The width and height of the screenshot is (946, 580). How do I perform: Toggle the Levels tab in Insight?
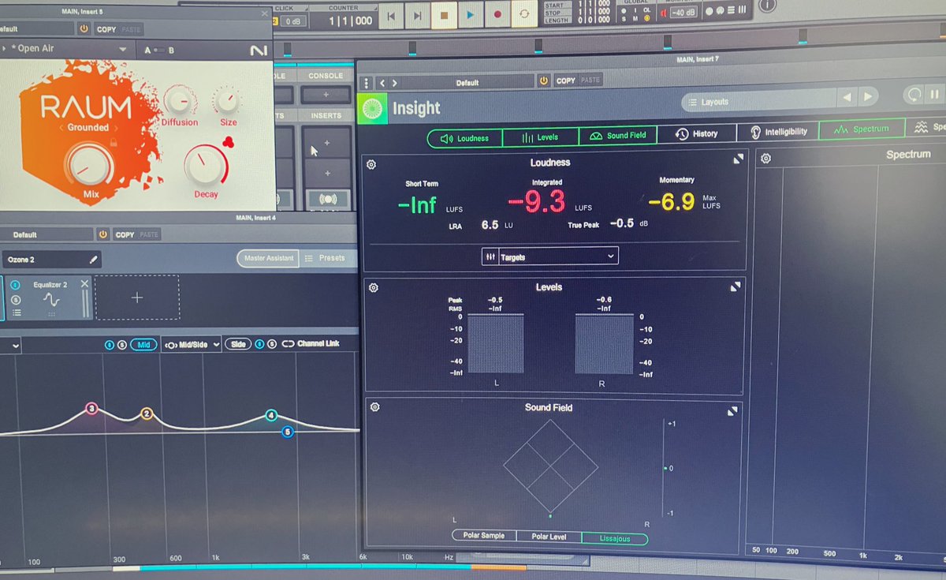pyautogui.click(x=540, y=137)
